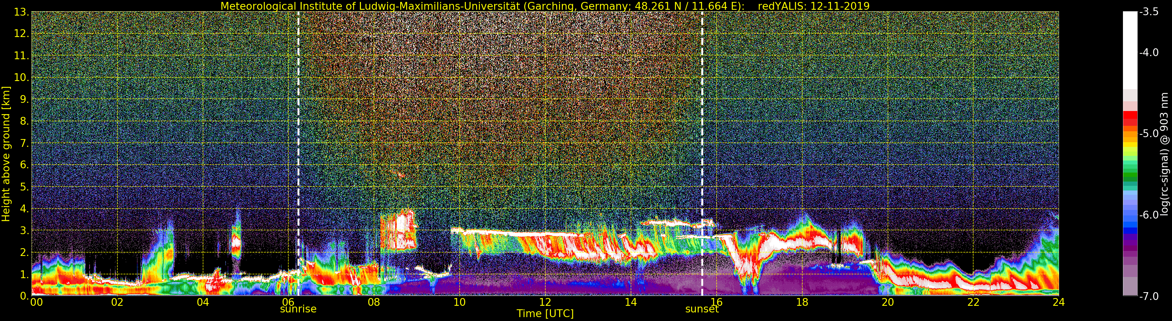
Task: Click the bright cloud patch near 08:30 UTC
Action: point(399,230)
